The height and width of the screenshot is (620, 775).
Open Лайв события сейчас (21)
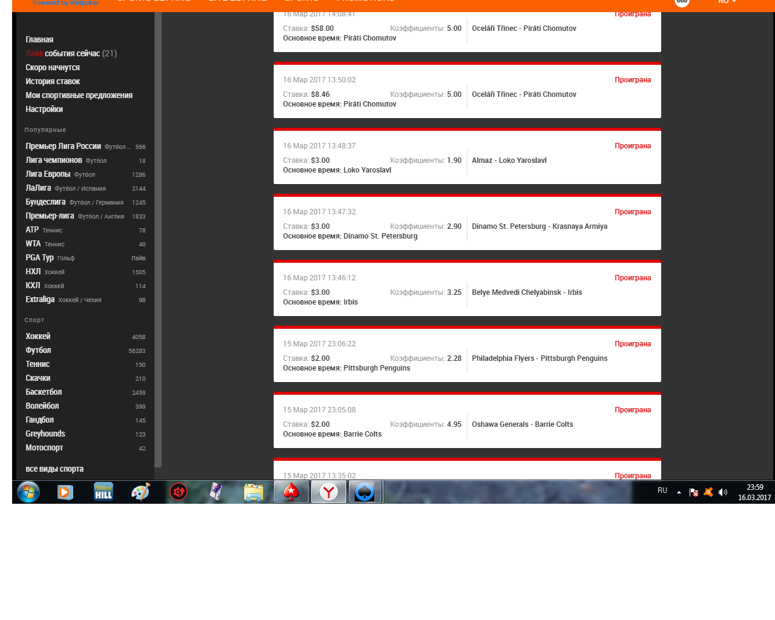point(71,53)
